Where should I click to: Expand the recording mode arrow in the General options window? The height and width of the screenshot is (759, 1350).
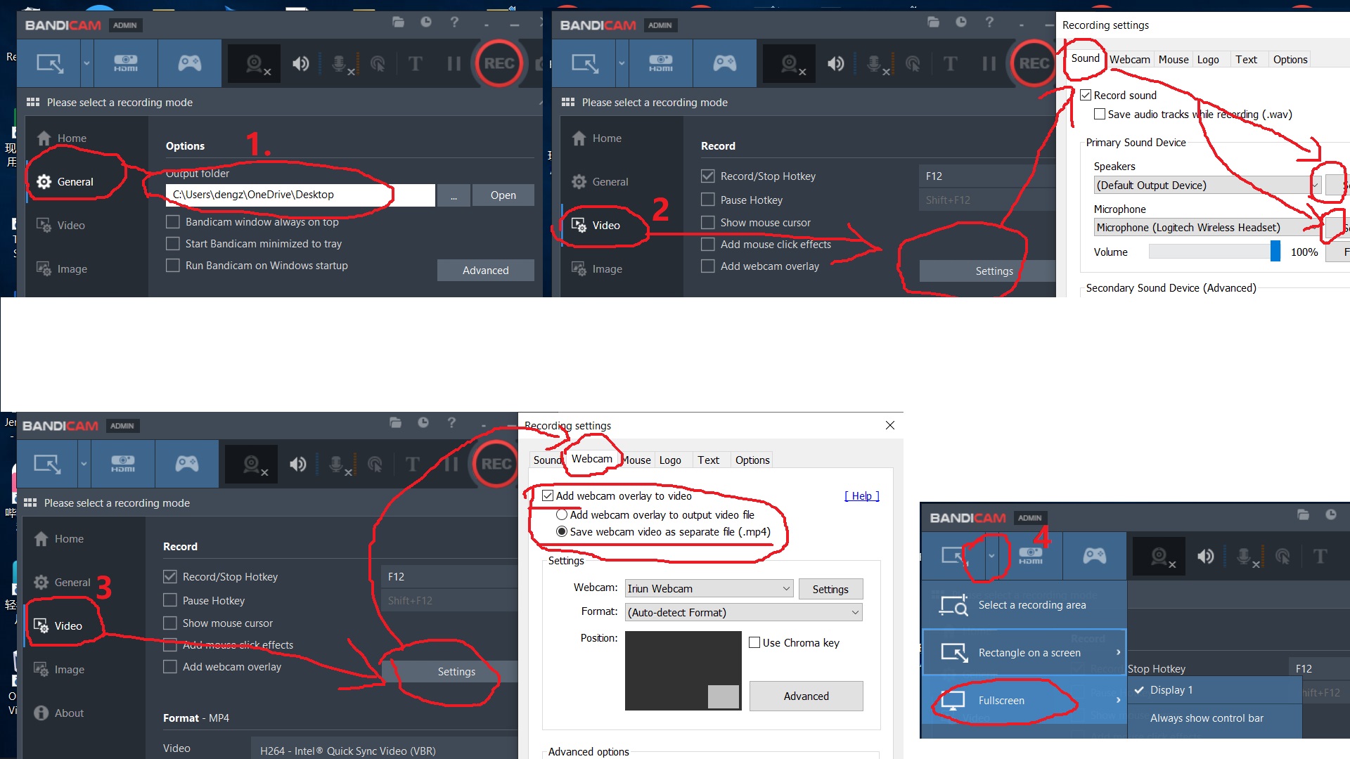(x=86, y=63)
